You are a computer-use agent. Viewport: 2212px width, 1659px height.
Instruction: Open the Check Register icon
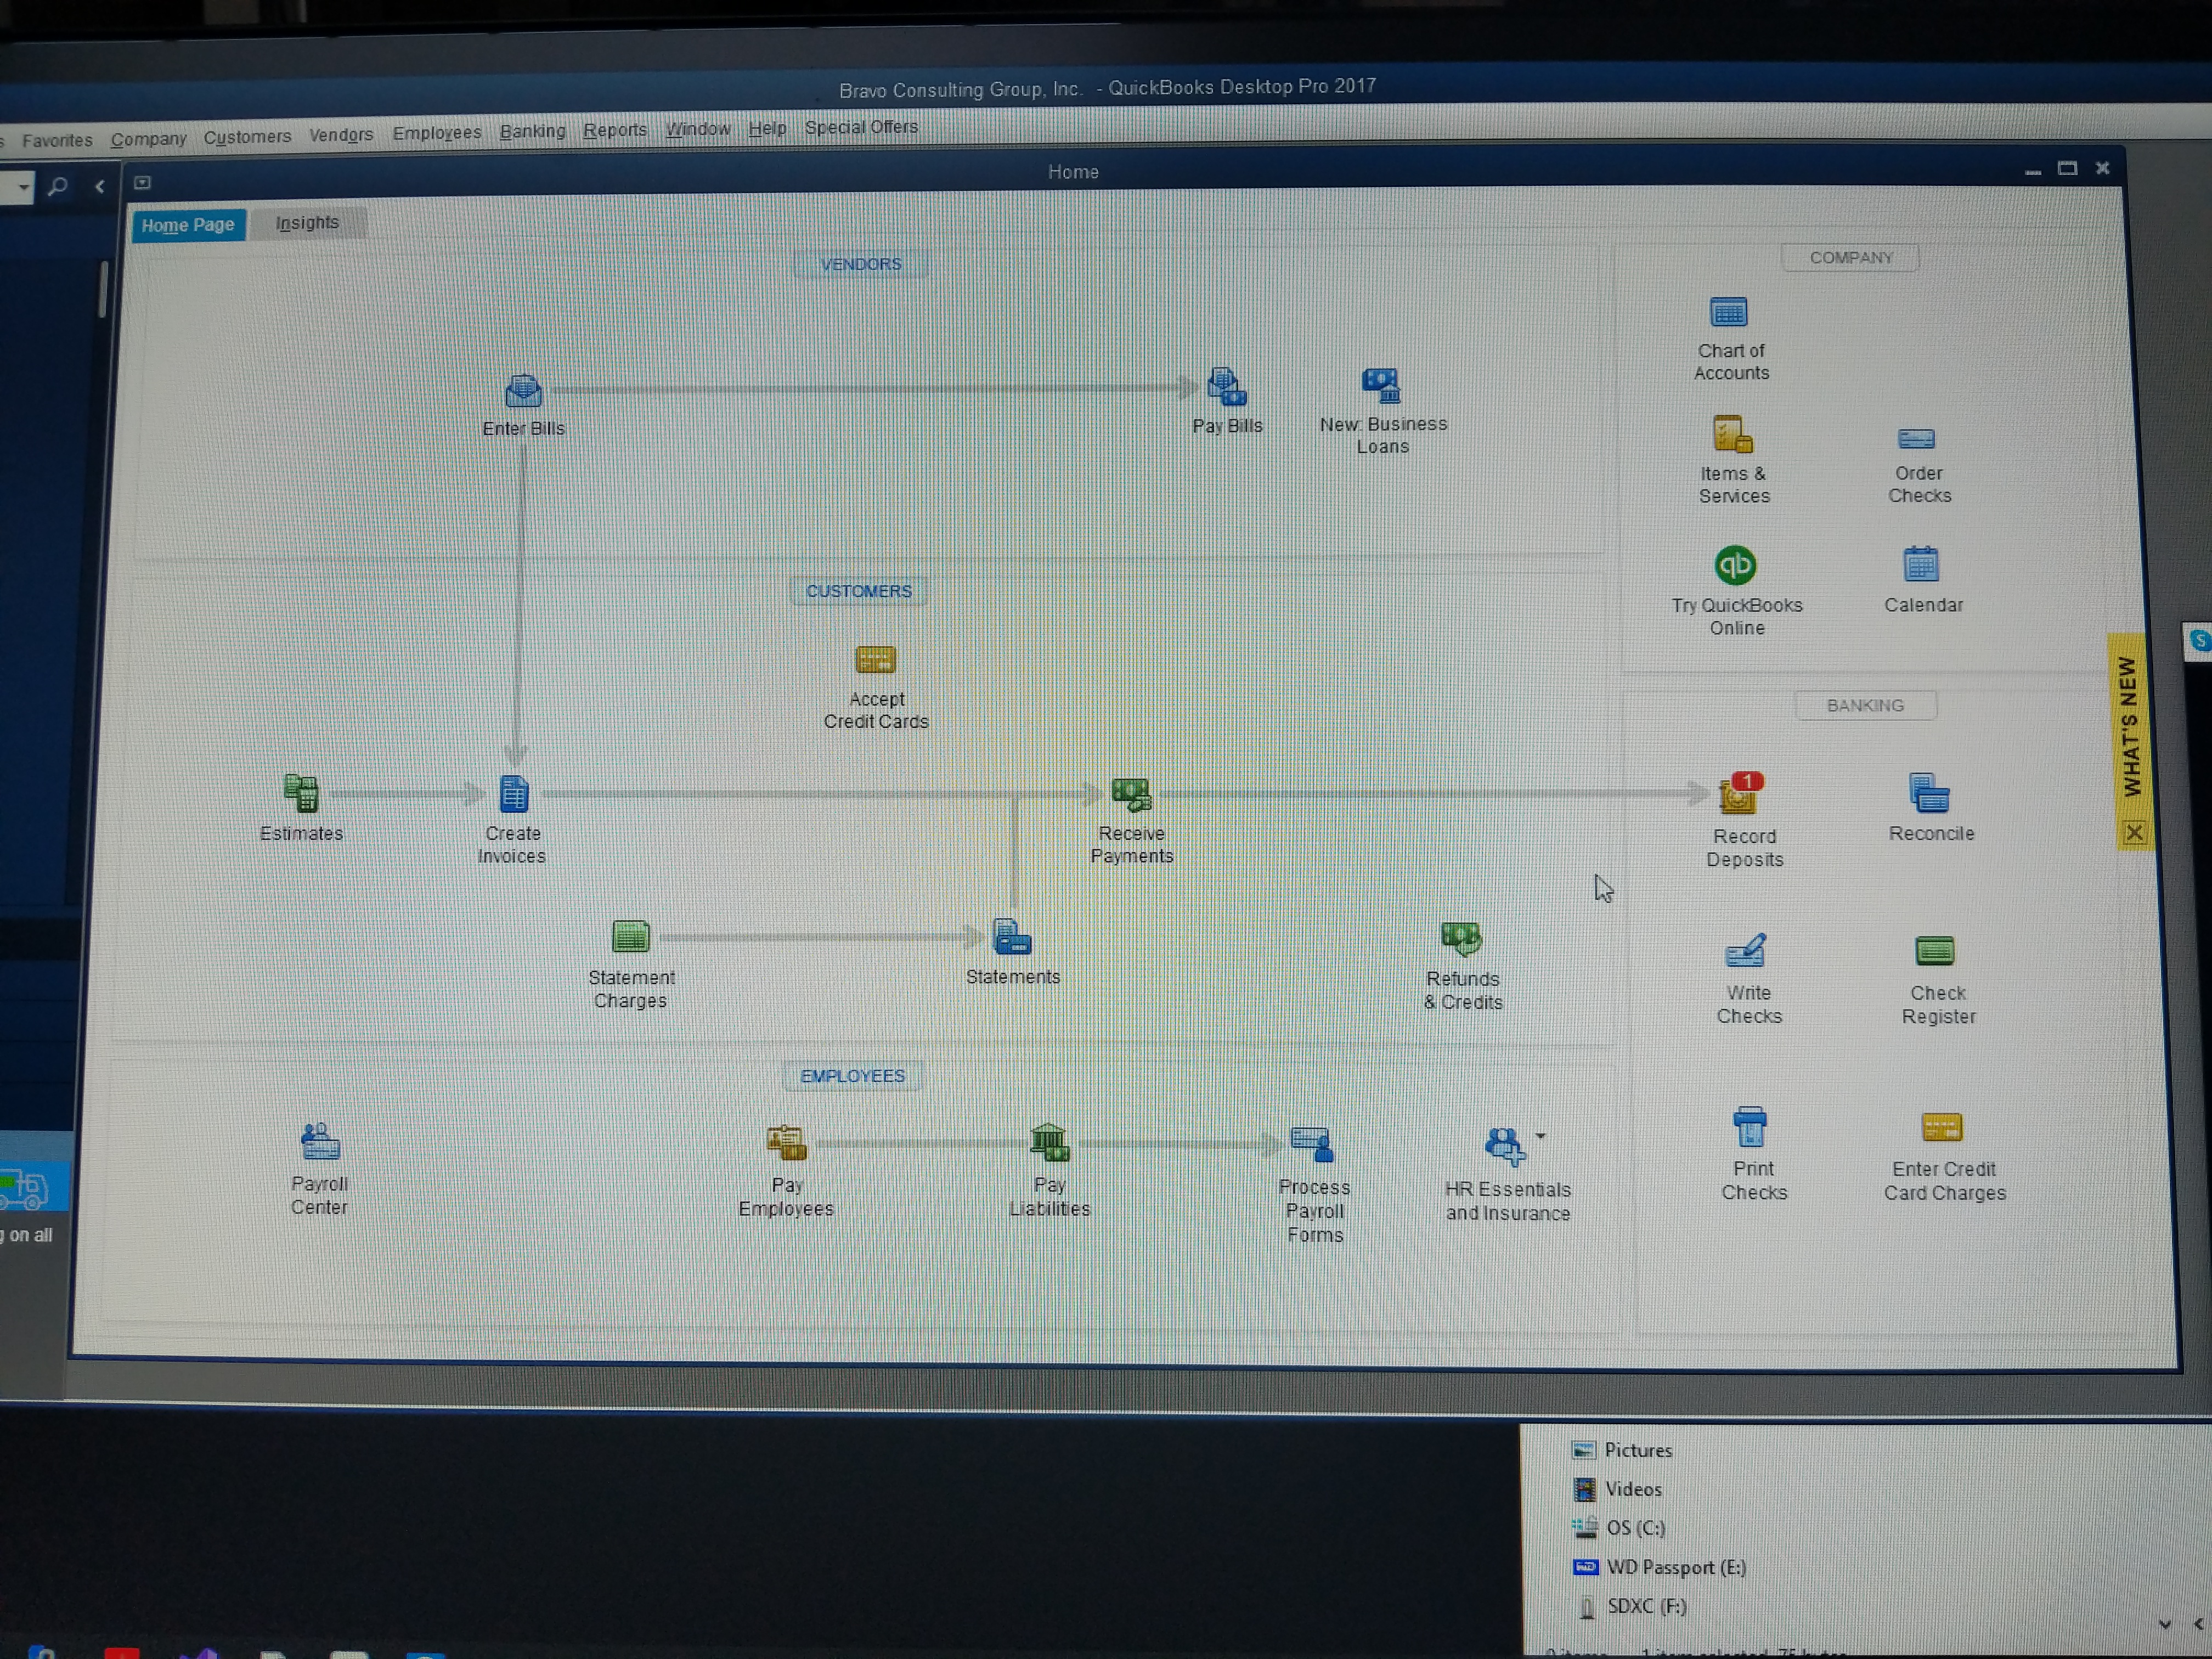pos(1934,951)
